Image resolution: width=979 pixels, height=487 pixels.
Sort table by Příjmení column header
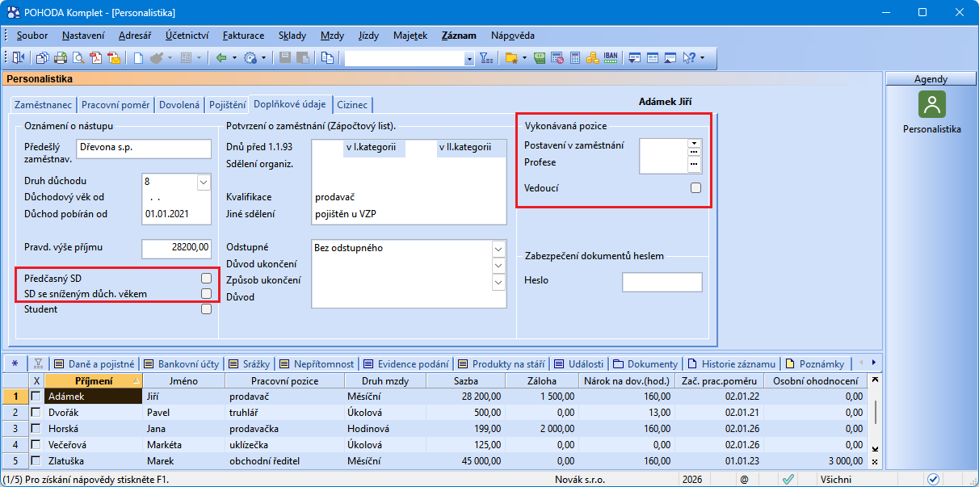93,381
